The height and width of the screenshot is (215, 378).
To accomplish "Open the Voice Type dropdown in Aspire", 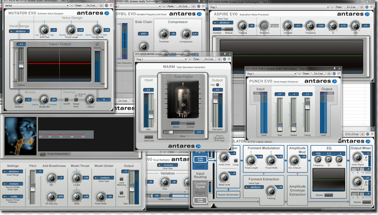I will [223, 23].
